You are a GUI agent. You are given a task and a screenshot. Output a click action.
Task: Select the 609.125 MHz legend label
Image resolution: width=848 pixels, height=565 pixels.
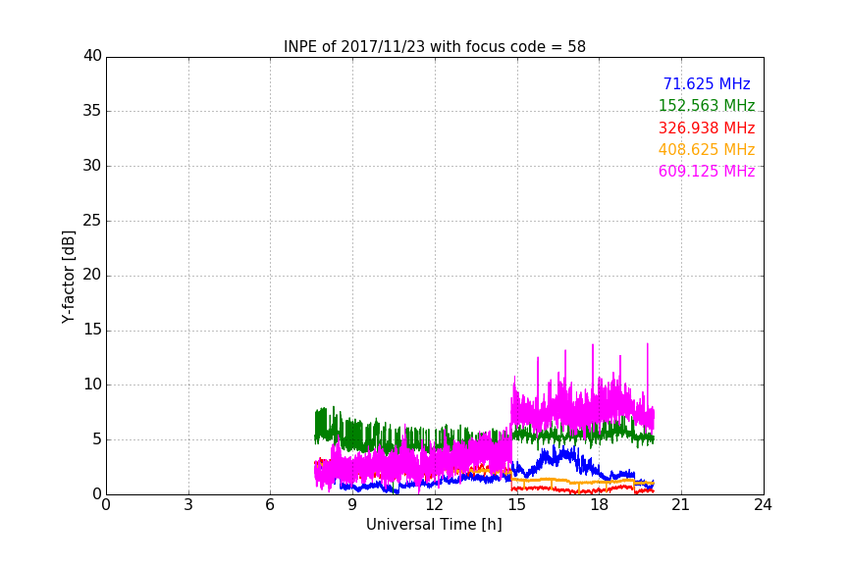point(707,172)
